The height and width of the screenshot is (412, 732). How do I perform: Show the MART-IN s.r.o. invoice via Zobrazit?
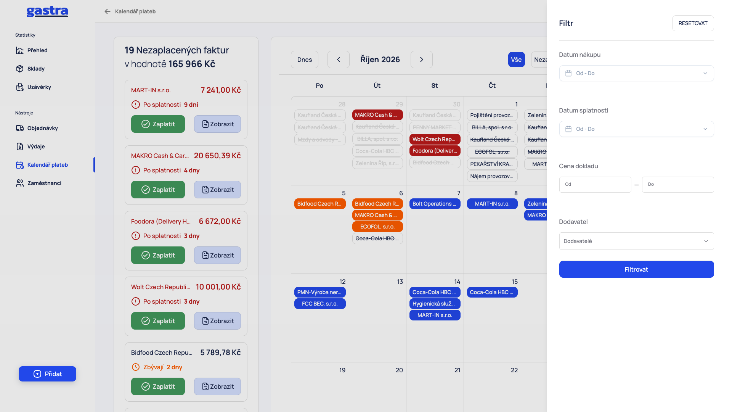click(217, 124)
